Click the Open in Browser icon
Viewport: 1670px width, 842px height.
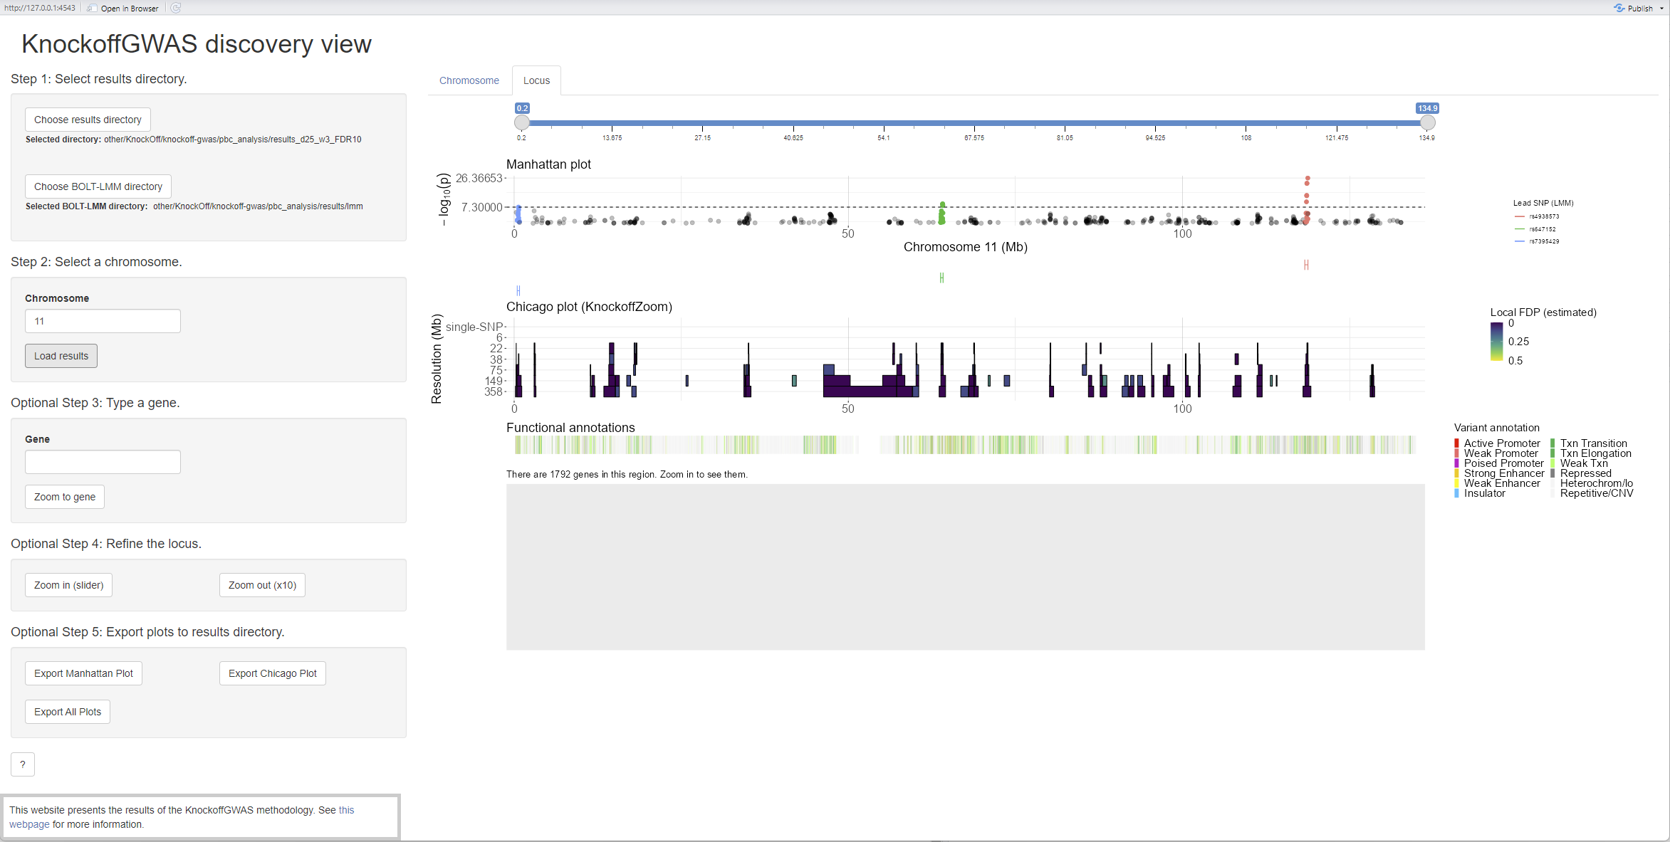click(93, 8)
